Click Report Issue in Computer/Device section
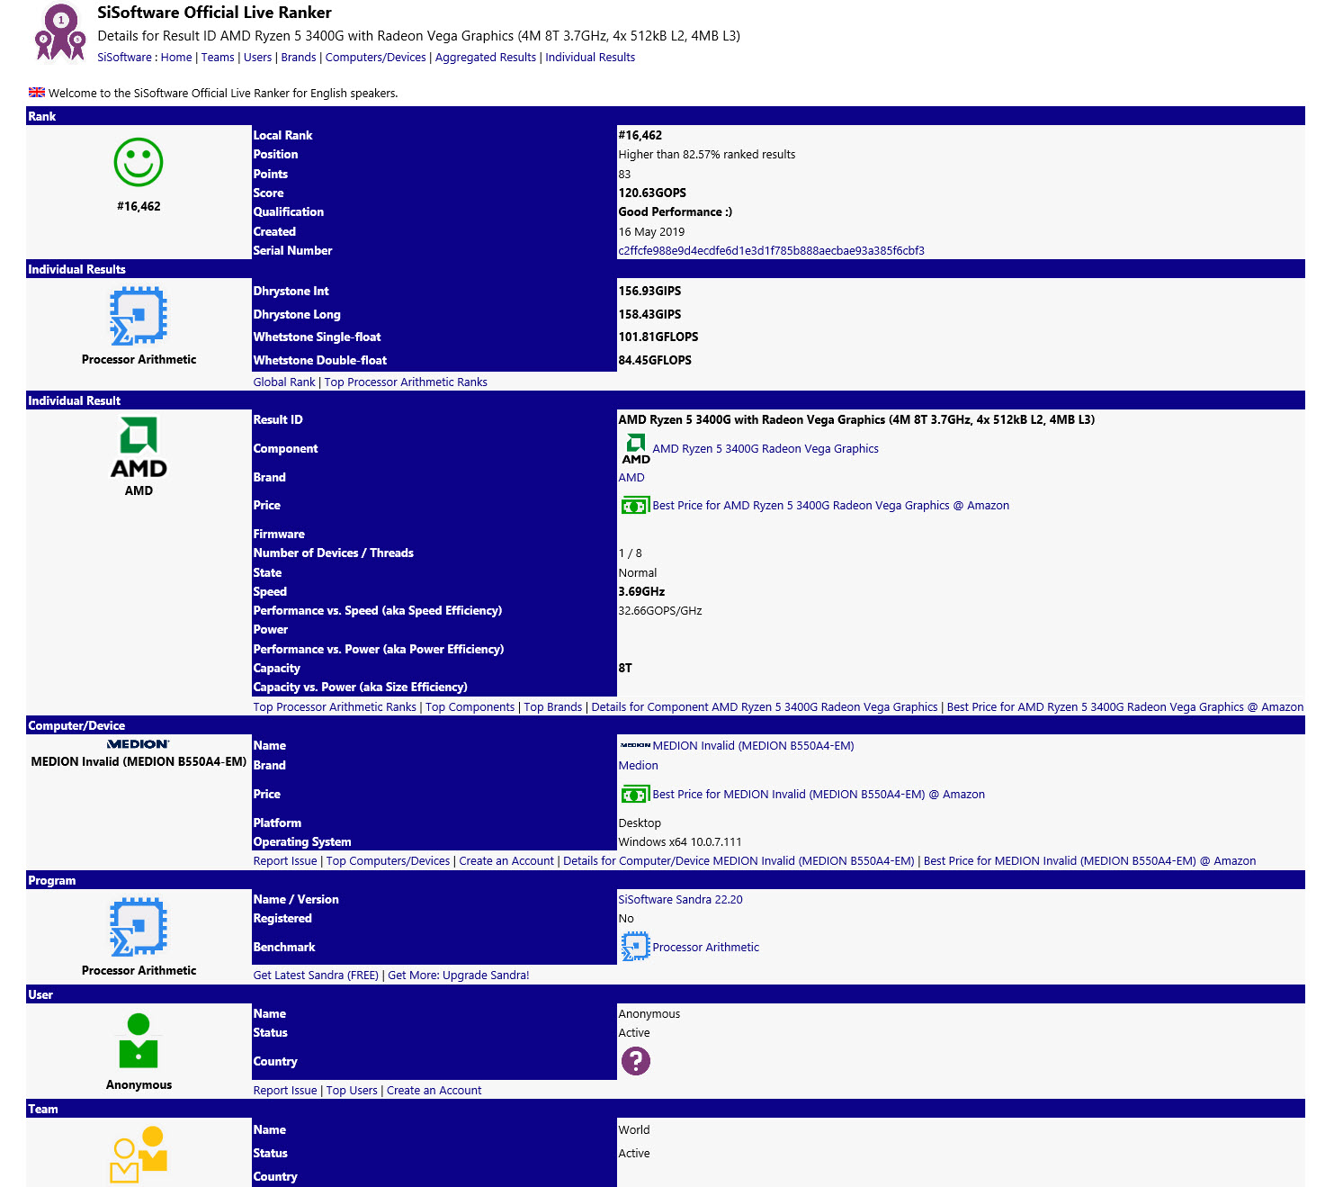This screenshot has width=1334, height=1187. (285, 861)
